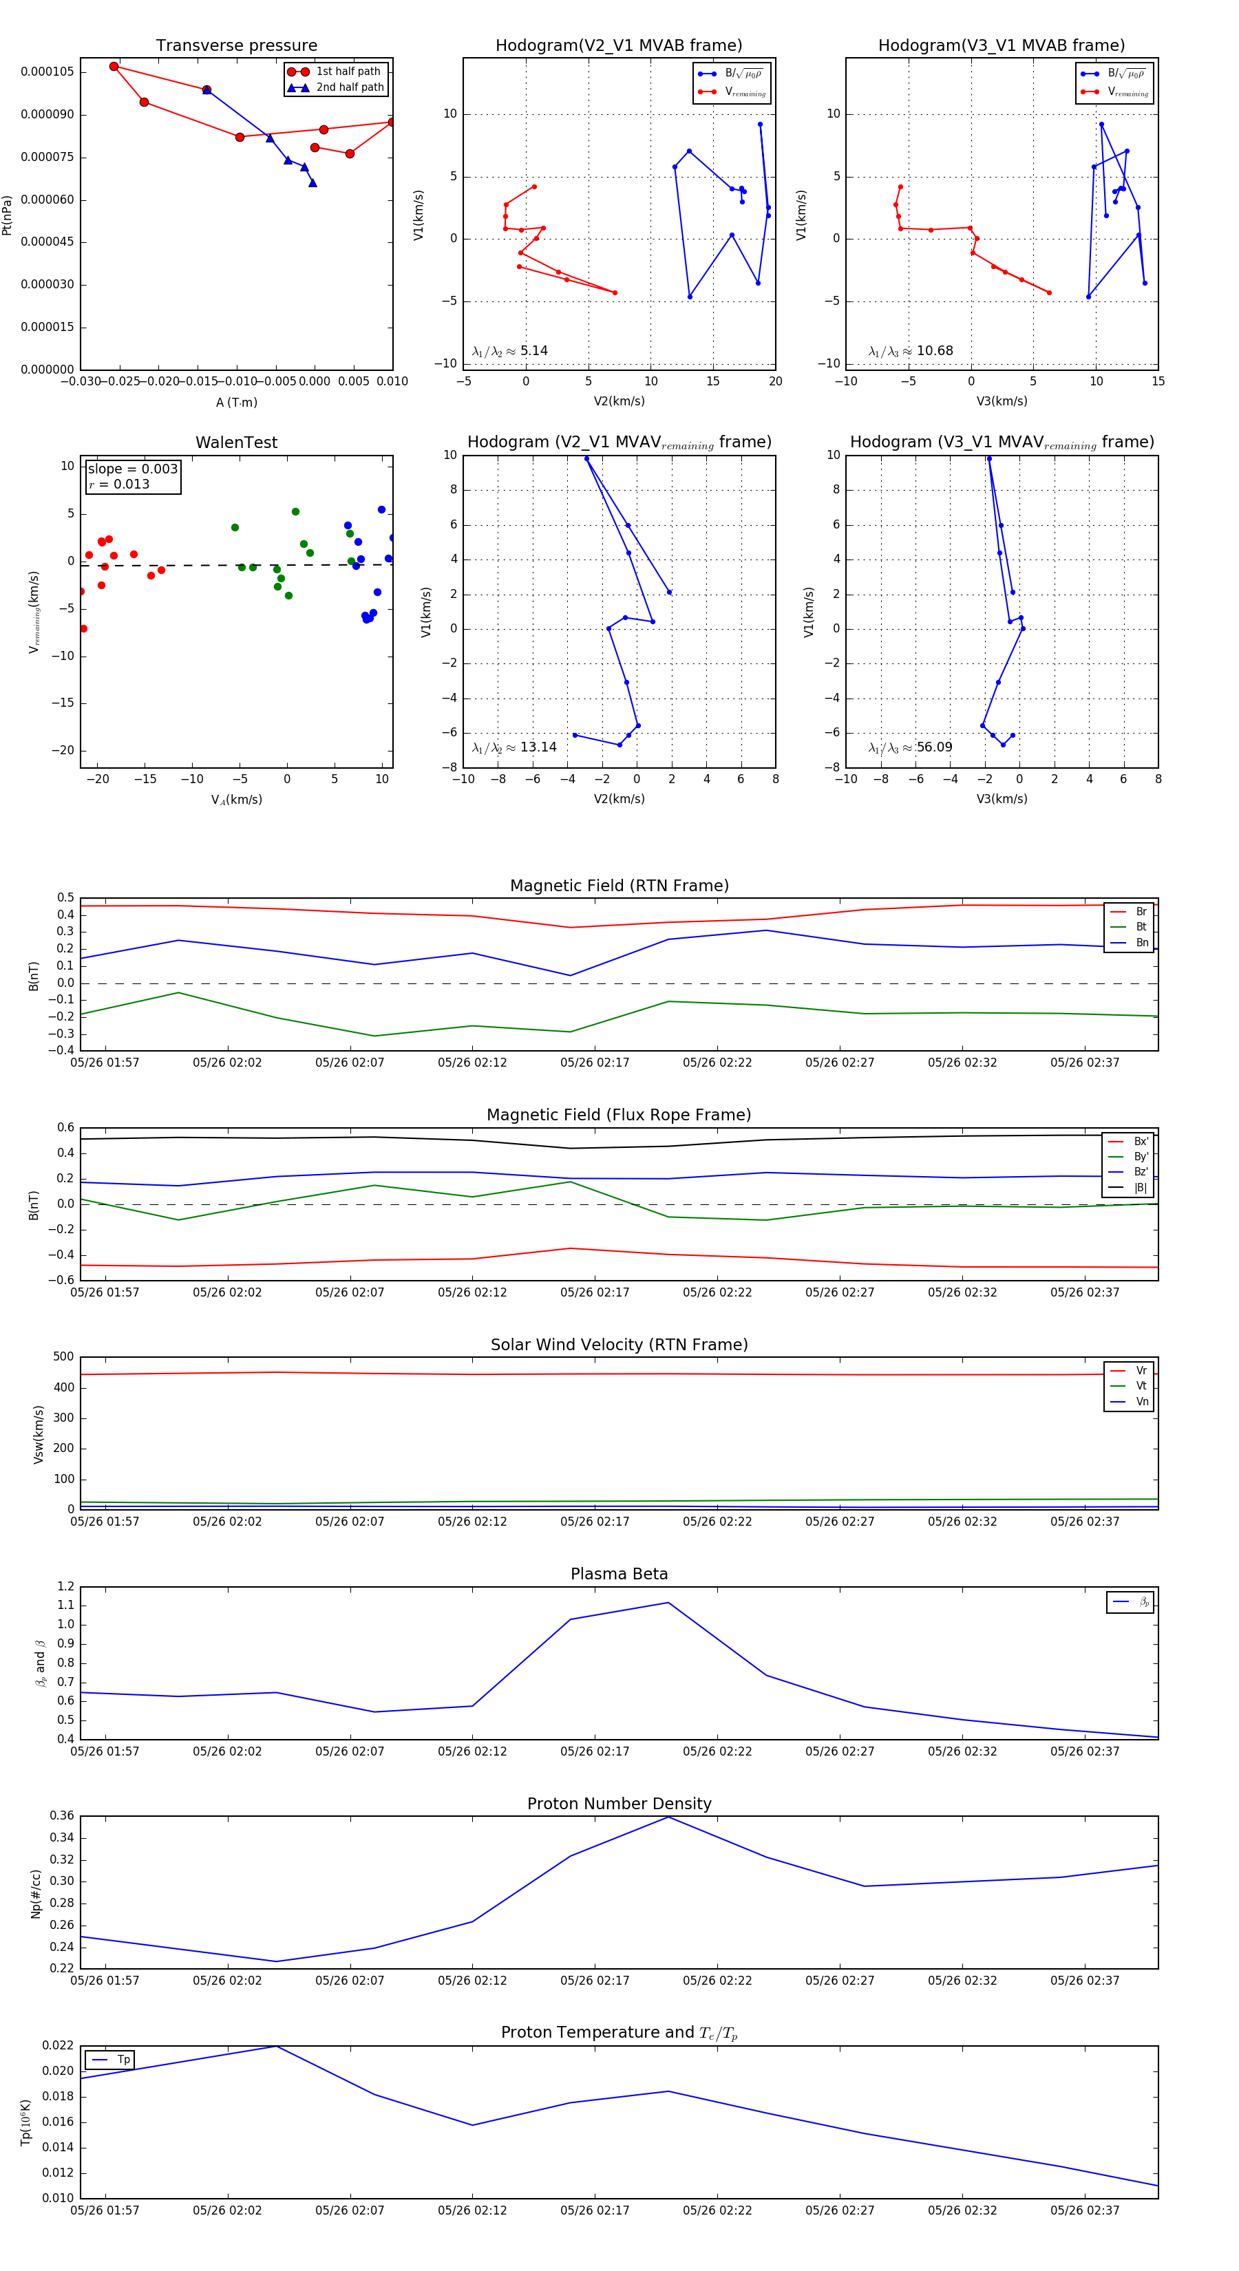The image size is (1239, 2271).
Task: Click the "Magnetic Field (RTN Frame)" title
Action: tap(619, 886)
